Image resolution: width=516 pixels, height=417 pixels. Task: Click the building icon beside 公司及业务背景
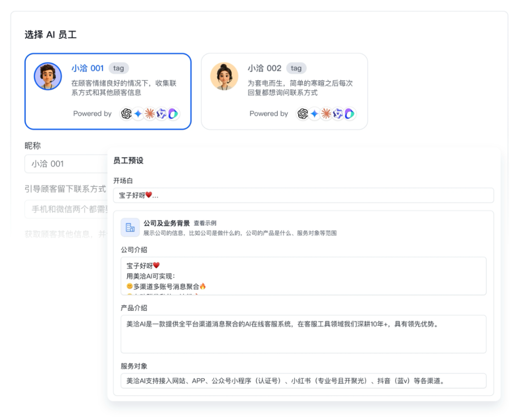[x=130, y=227]
